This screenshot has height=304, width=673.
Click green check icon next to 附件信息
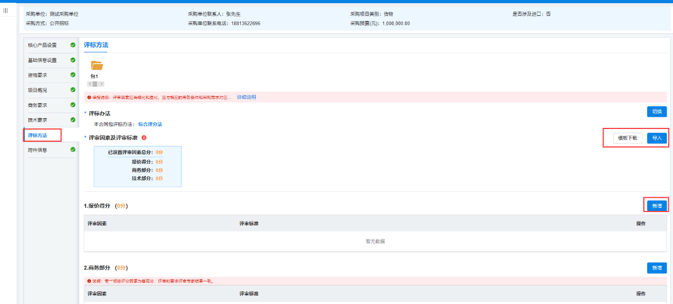click(x=73, y=150)
